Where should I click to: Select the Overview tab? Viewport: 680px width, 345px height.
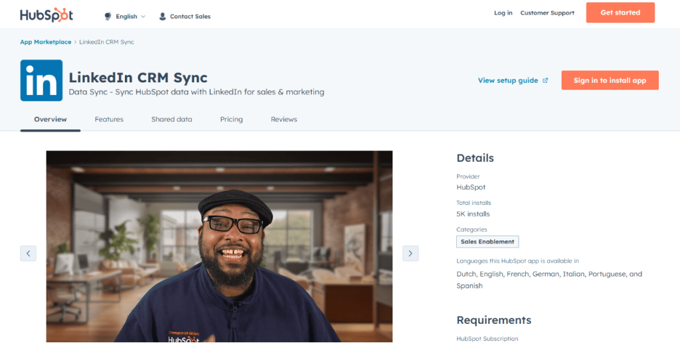pos(50,119)
